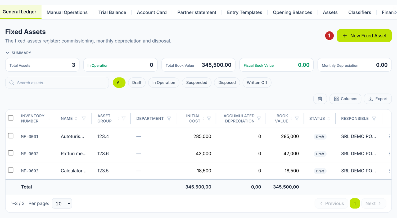Open row actions menu for MF-0001
The height and width of the screenshot is (218, 397).
389,136
